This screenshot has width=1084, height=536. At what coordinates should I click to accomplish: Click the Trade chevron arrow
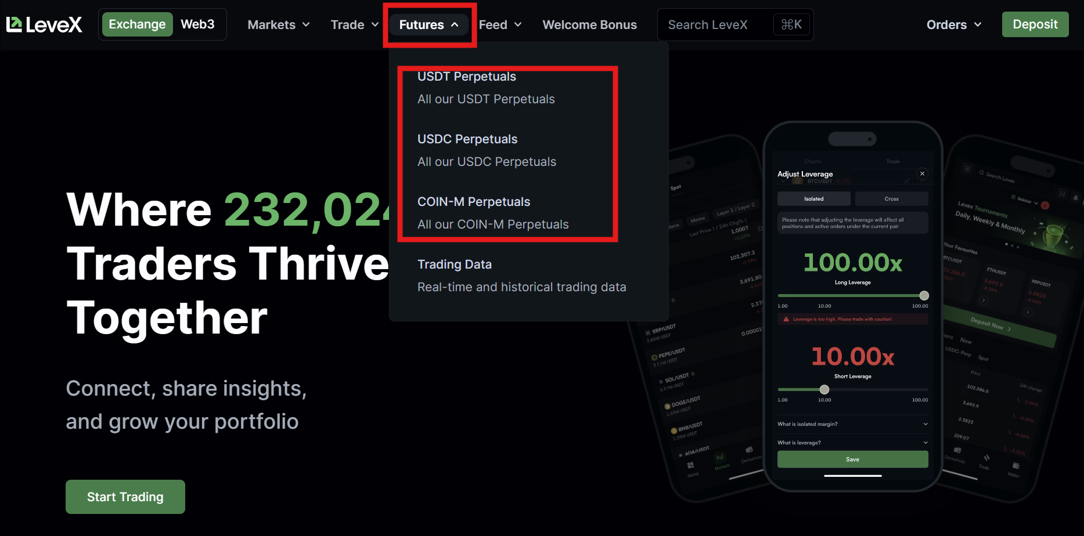pyautogui.click(x=375, y=25)
